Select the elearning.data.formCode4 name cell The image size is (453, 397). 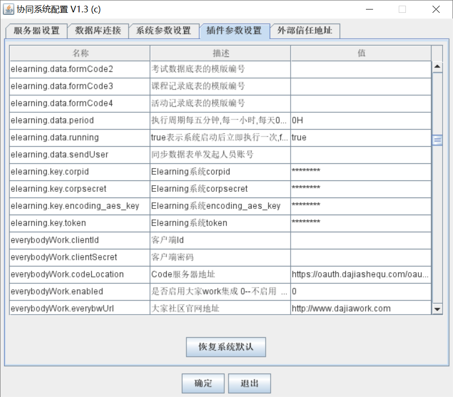[80, 103]
